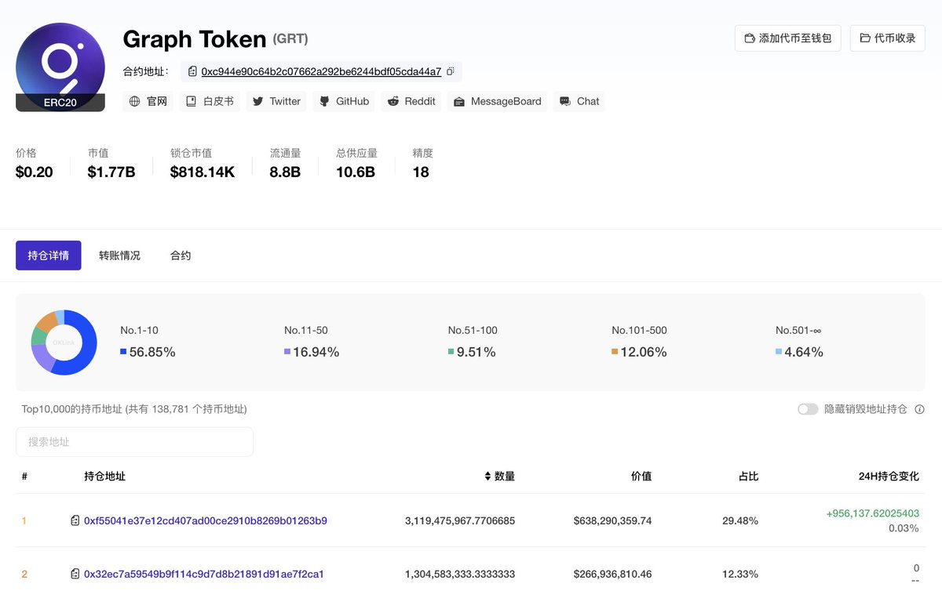Screen dimensions: 942x598
Task: Click the Graph Token GRT logo
Action: coord(60,67)
